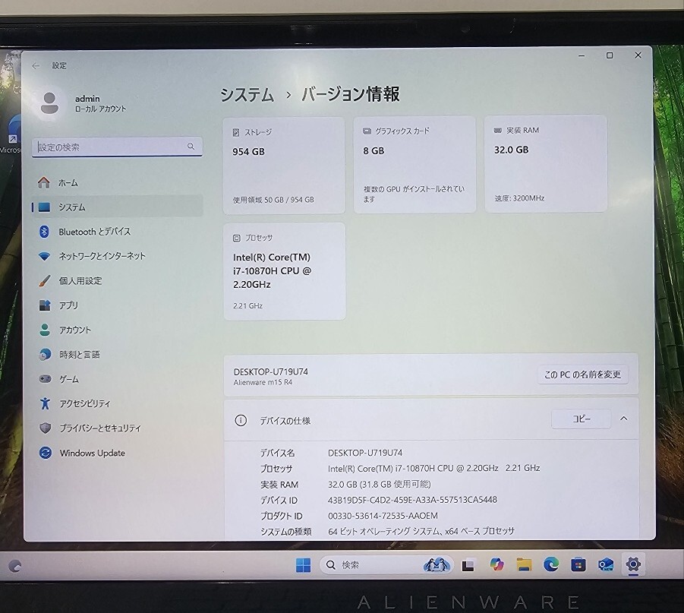This screenshot has height=613, width=684.
Task: Collapse the デバイスの仕様 section chevron
Action: point(624,419)
